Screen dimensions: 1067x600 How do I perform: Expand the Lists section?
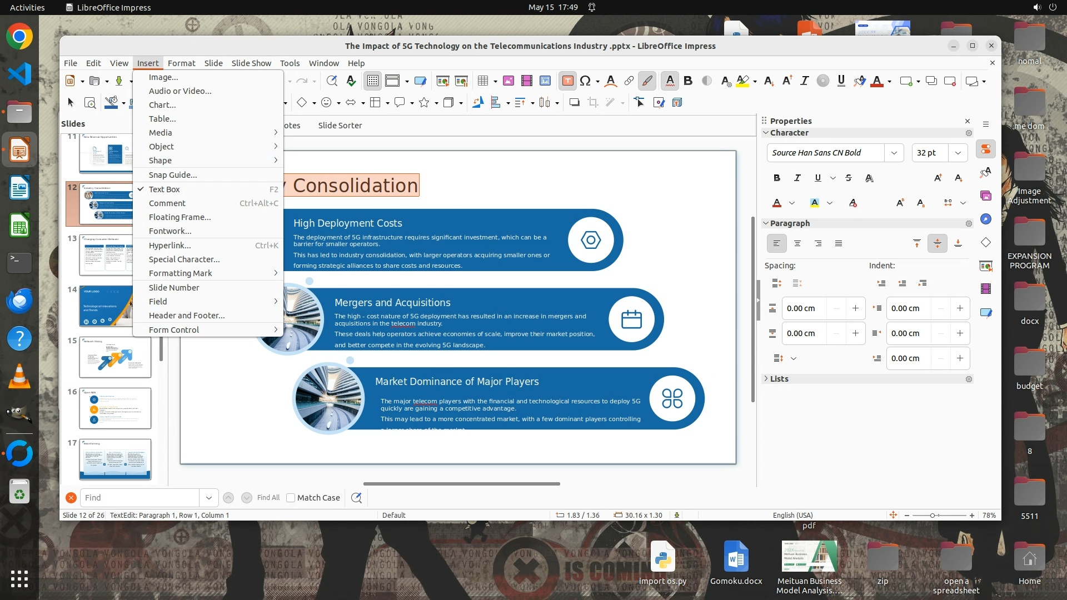779,379
